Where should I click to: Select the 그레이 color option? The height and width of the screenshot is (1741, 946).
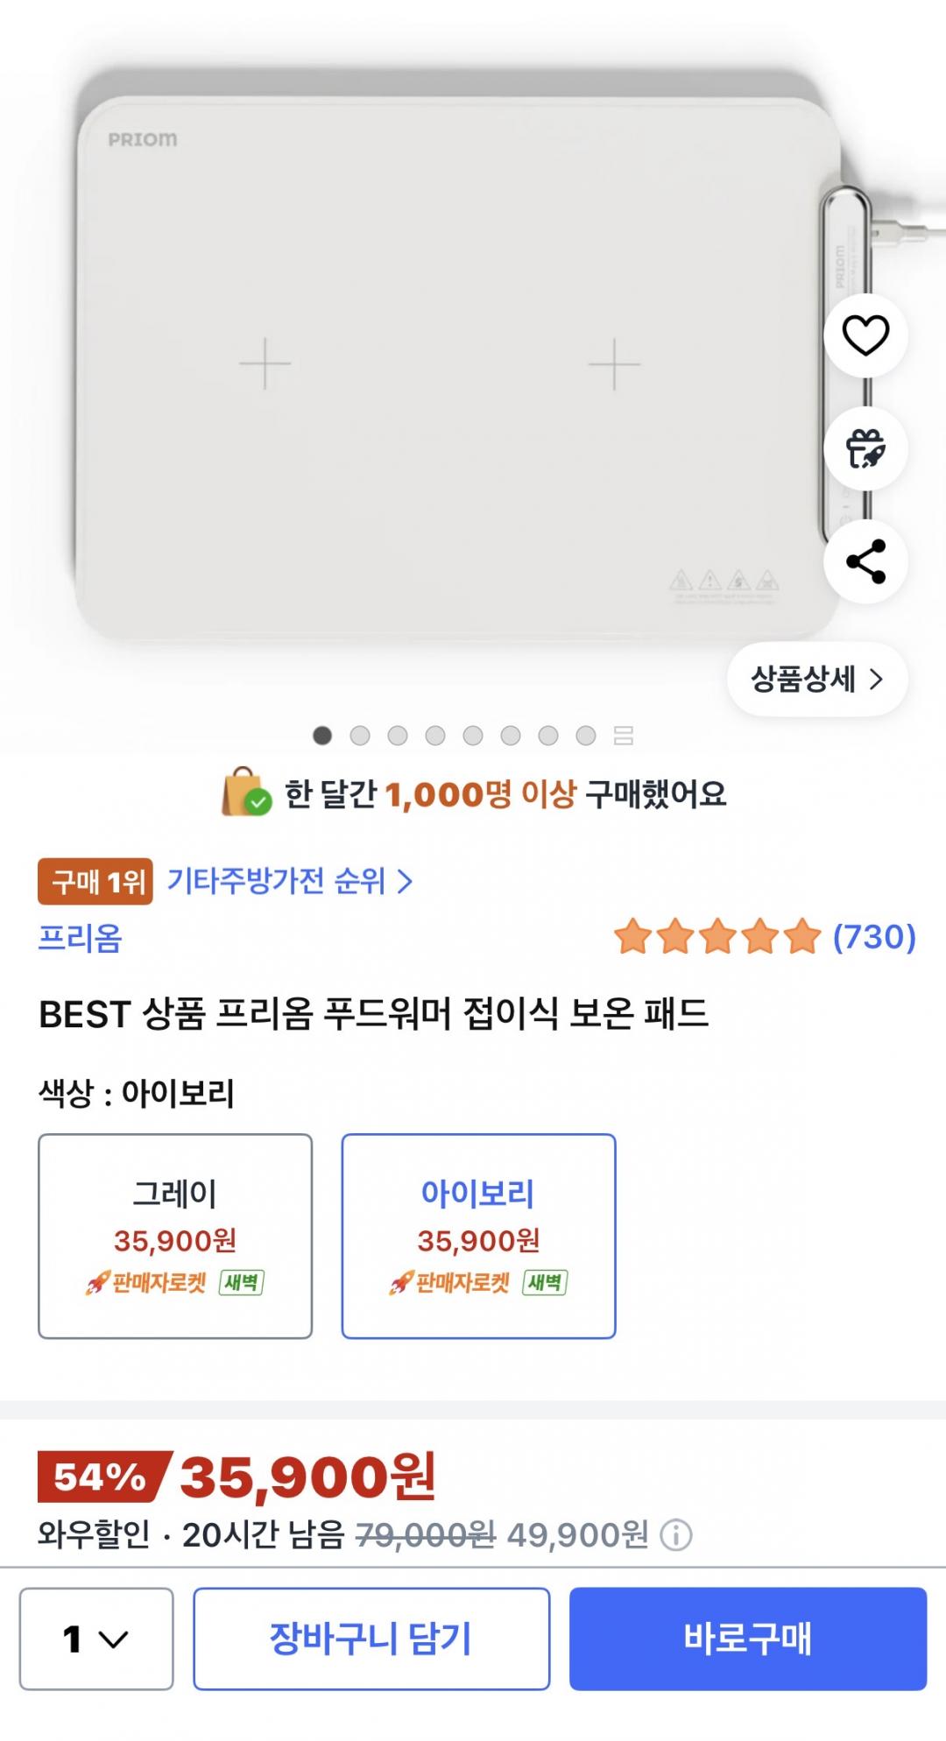pyautogui.click(x=175, y=1236)
